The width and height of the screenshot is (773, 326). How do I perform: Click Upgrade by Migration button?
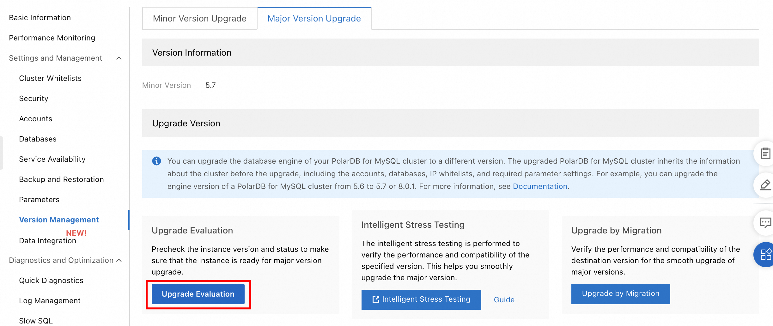(620, 294)
